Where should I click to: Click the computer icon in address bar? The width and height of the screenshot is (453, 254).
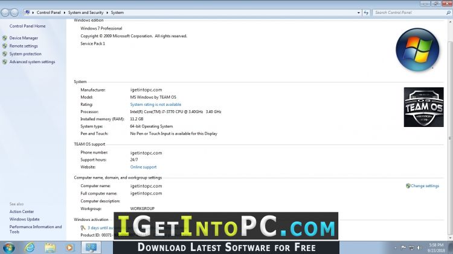click(x=27, y=13)
